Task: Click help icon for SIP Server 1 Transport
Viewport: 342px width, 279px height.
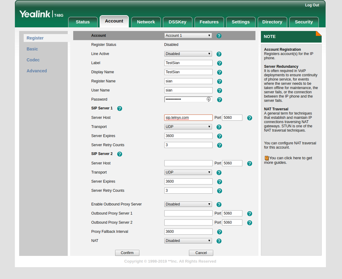Action: click(x=219, y=127)
